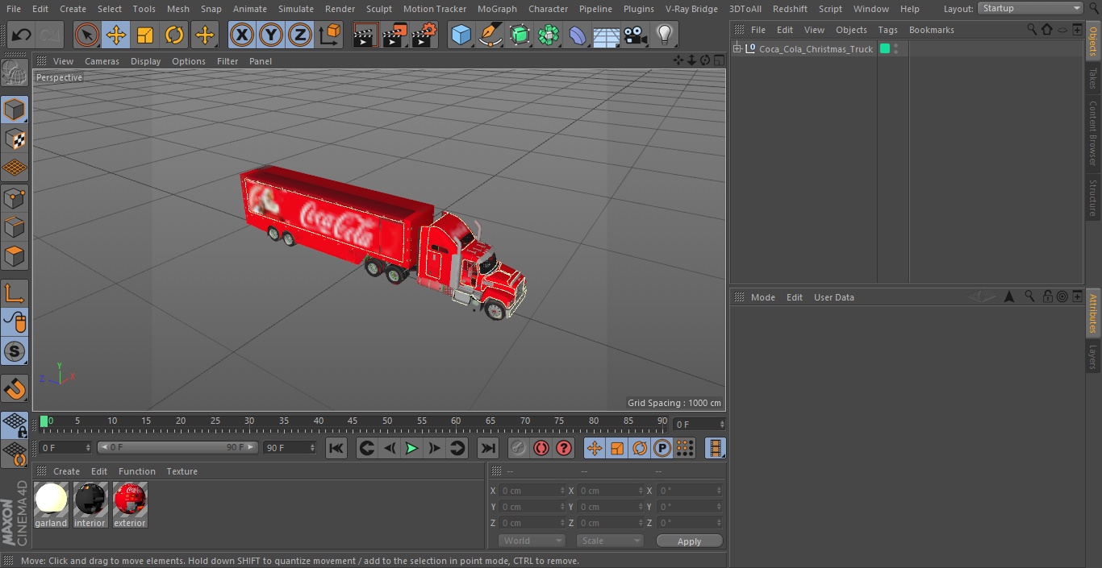
Task: Switch to Edges mode
Action: tap(15, 227)
